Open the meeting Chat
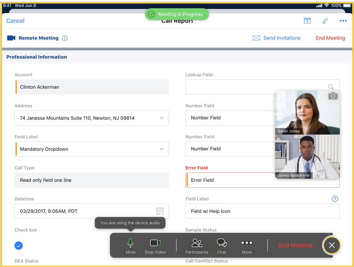The image size is (354, 267). click(222, 246)
